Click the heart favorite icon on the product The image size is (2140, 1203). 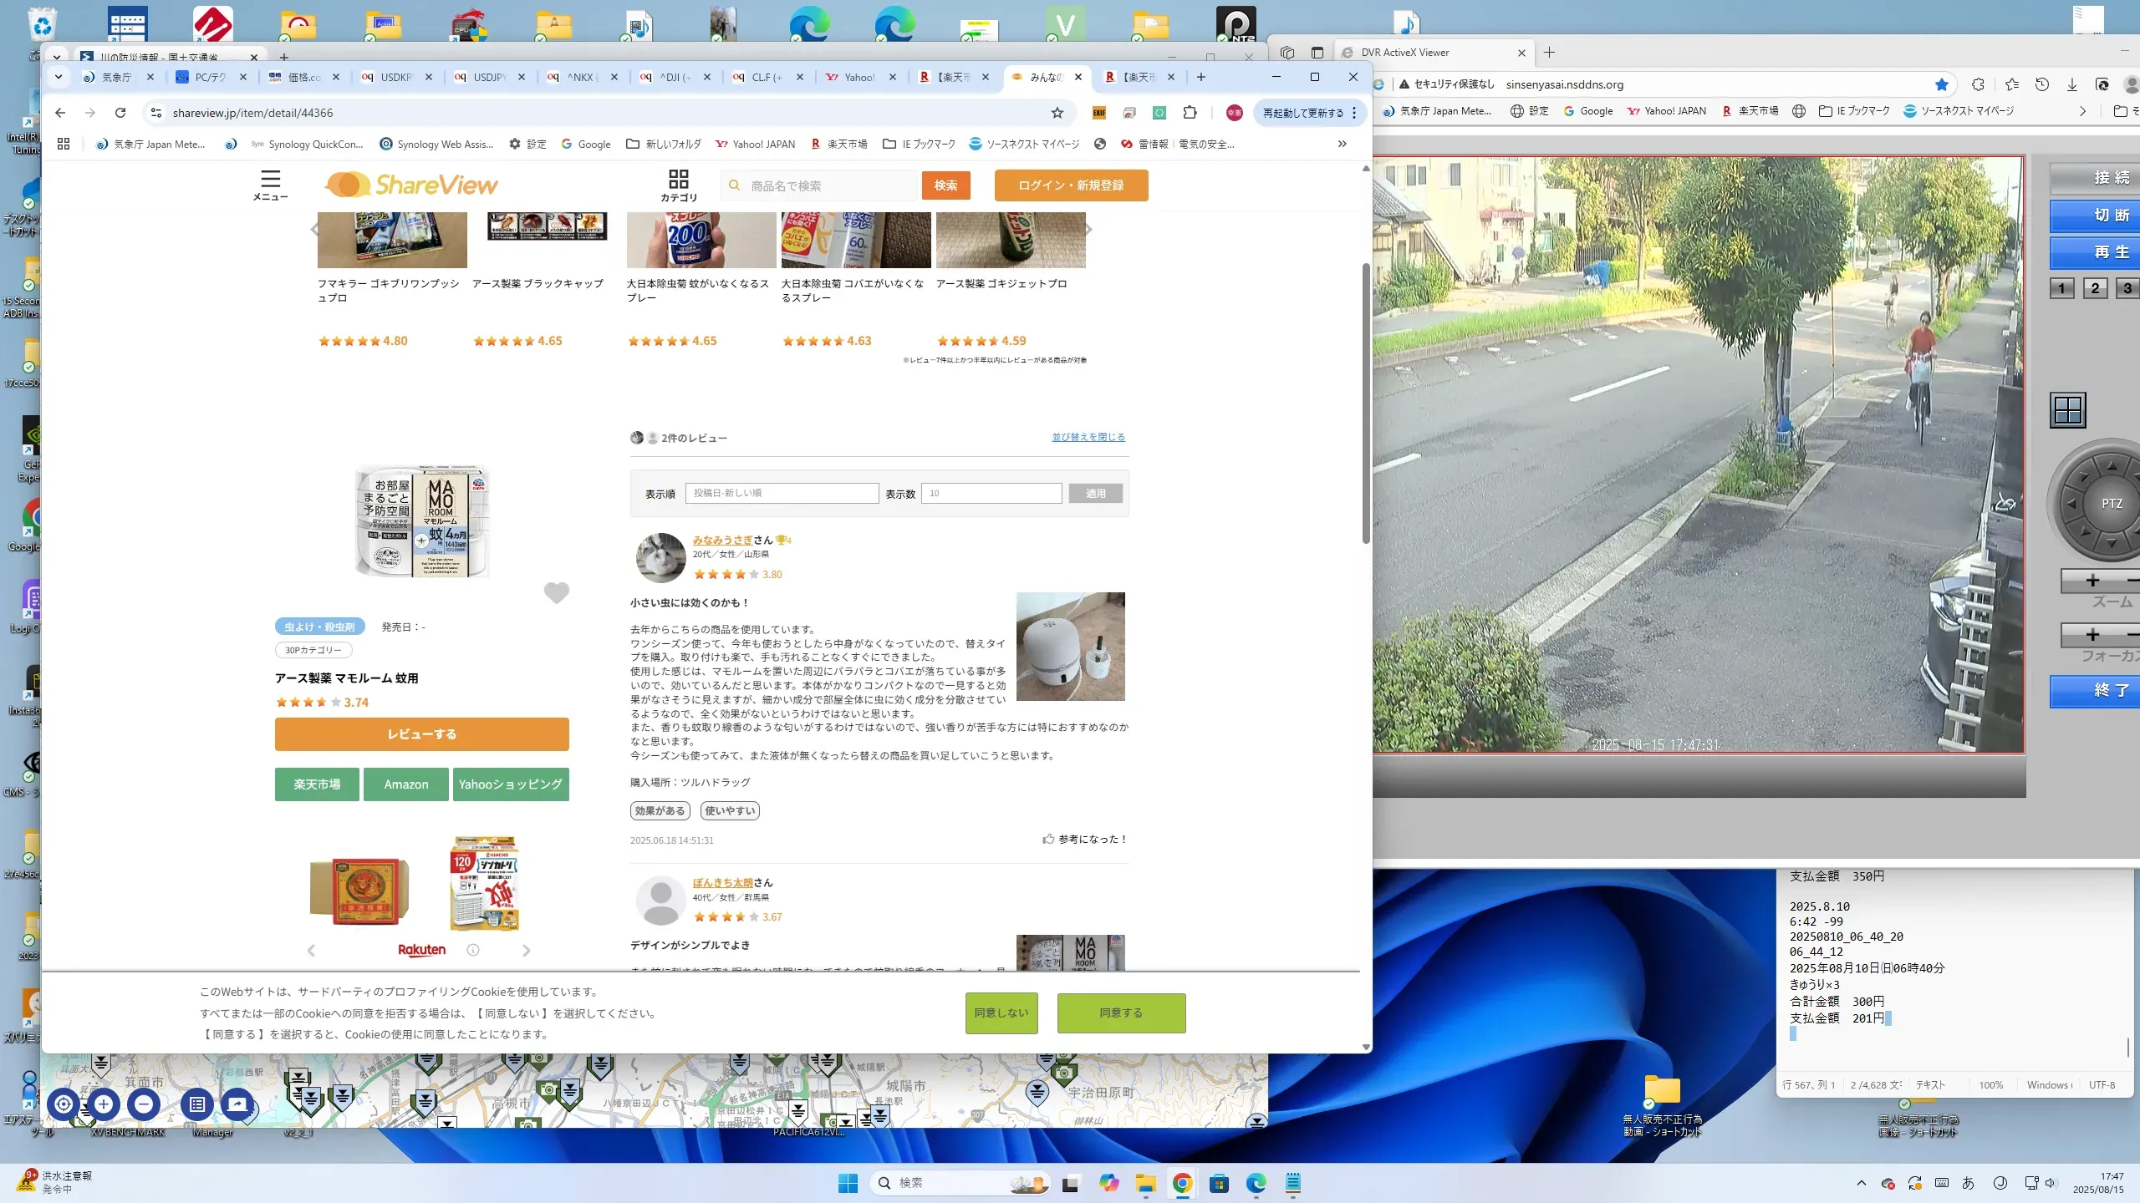point(556,592)
